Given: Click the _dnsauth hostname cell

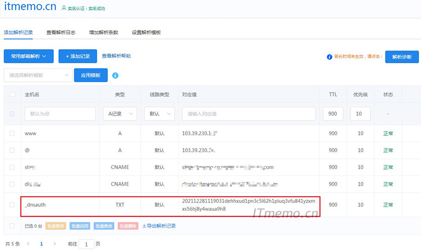Looking at the screenshot, I should click(x=35, y=205).
